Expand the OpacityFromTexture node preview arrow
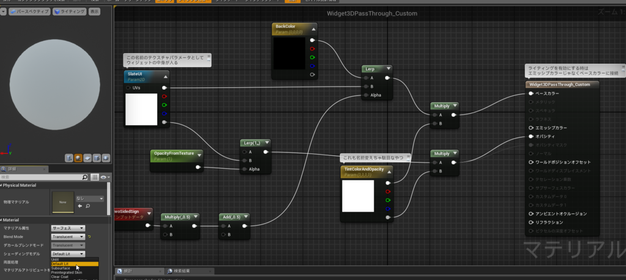626x280 pixels. pos(199,155)
